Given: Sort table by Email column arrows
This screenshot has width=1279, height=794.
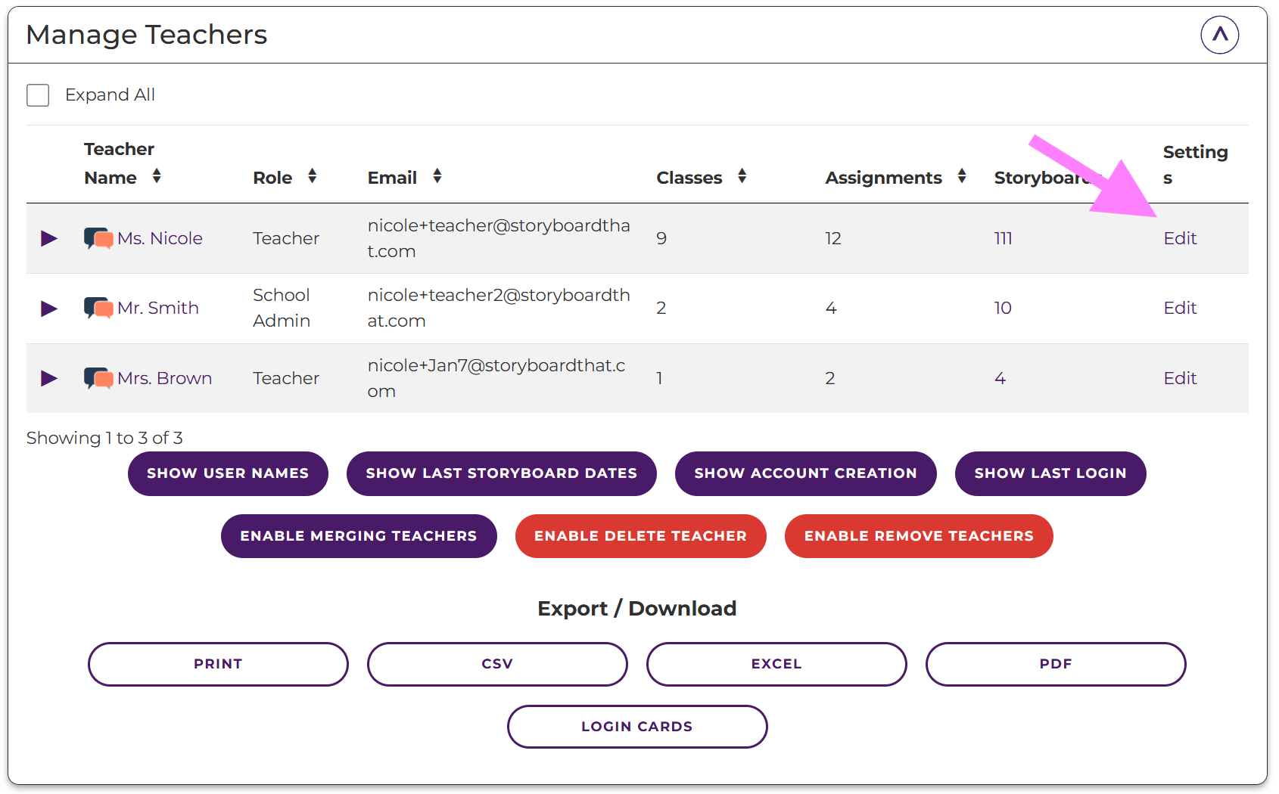Looking at the screenshot, I should tap(437, 176).
